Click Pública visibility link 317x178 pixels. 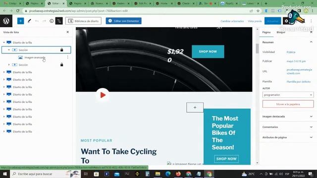click(x=291, y=52)
